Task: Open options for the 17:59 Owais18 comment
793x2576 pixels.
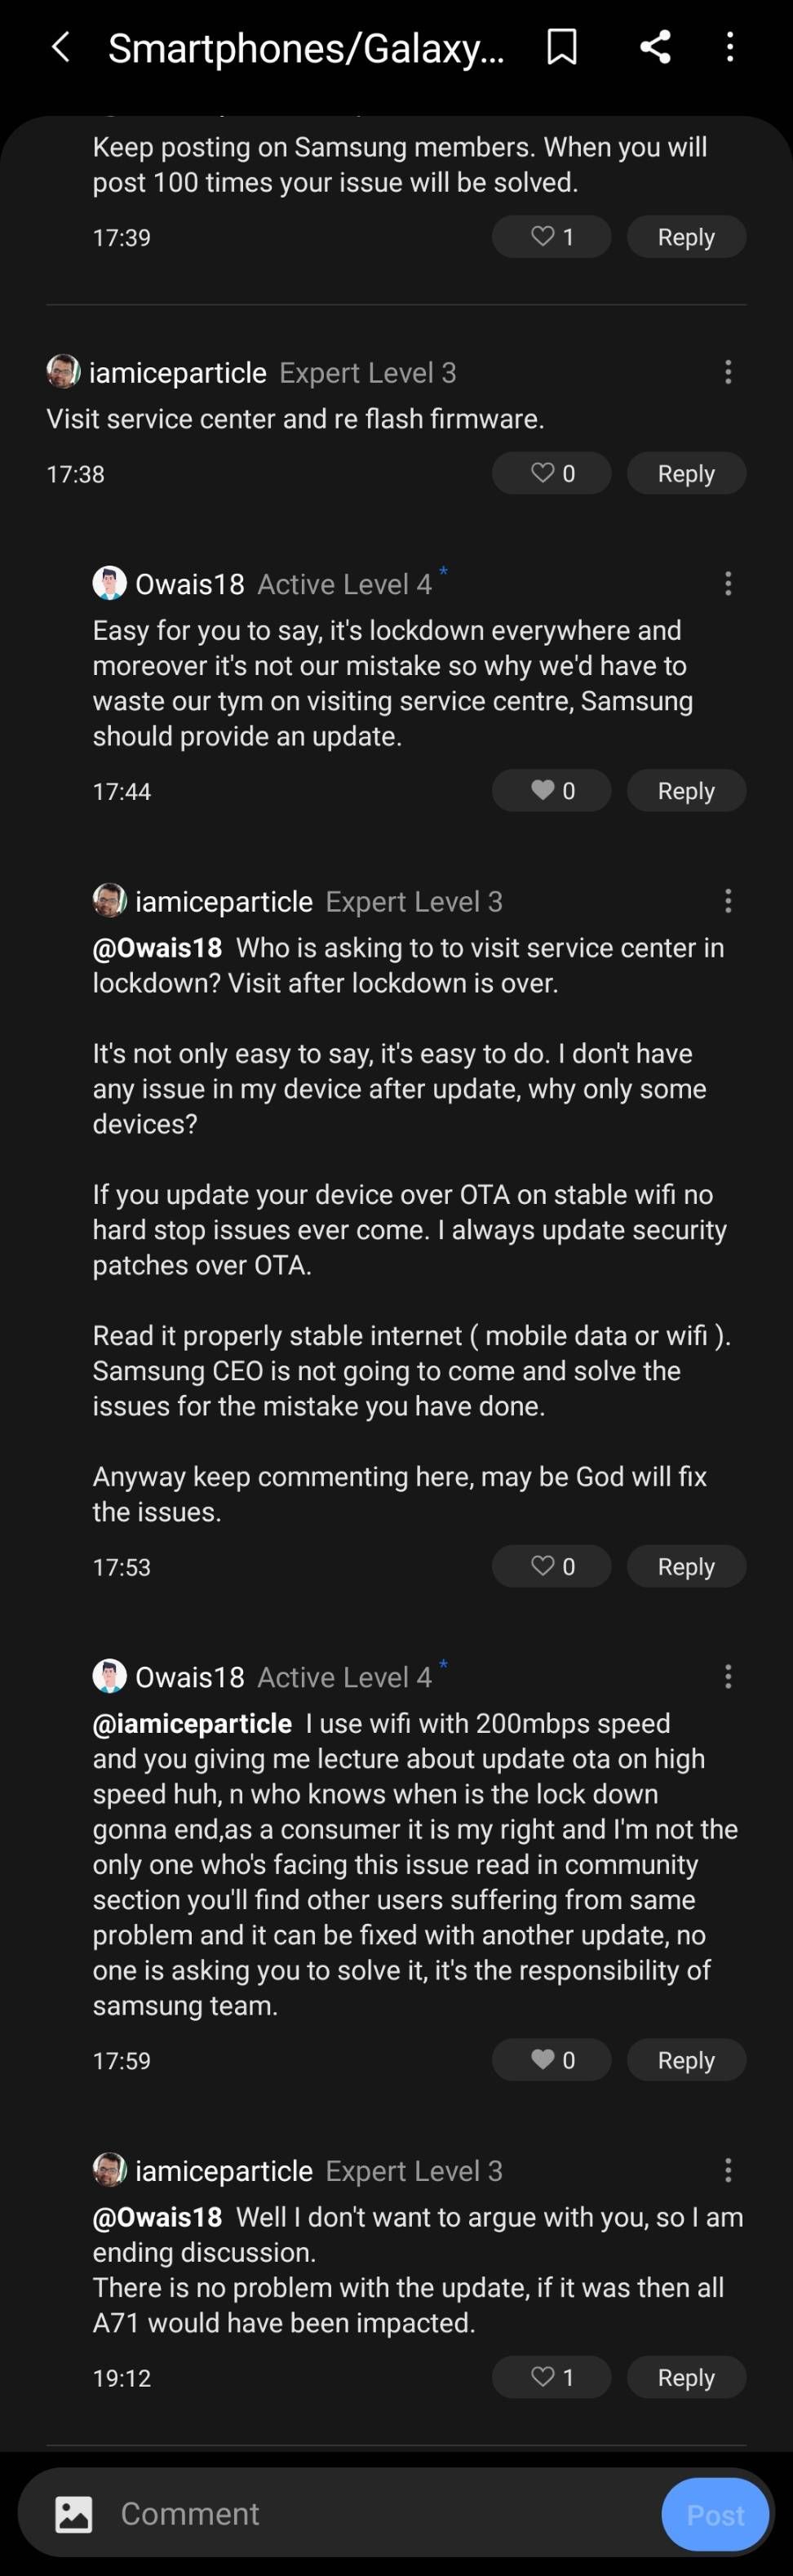Action: click(728, 1677)
